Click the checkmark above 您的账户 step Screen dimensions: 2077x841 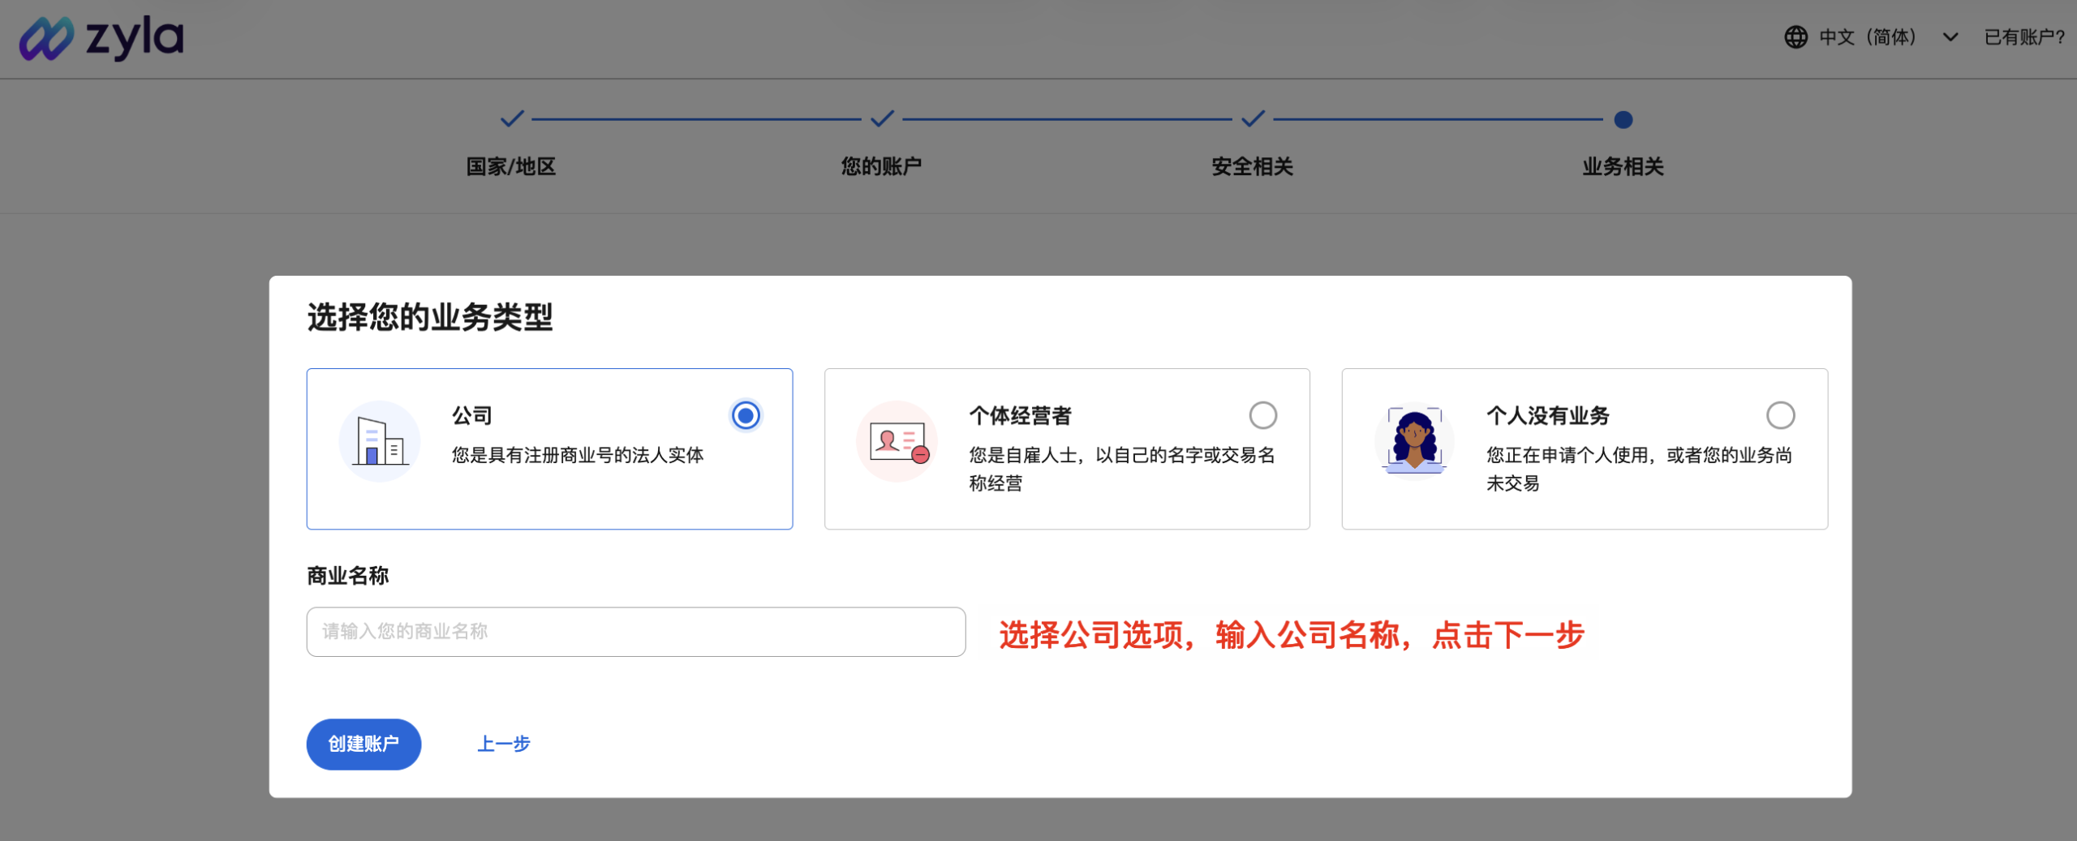point(881,119)
